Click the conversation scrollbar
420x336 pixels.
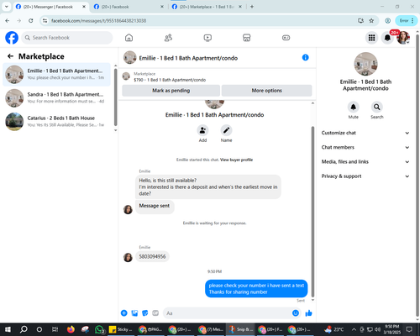click(x=312, y=212)
